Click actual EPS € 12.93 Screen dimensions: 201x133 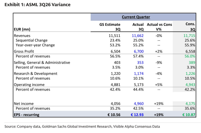(137, 115)
